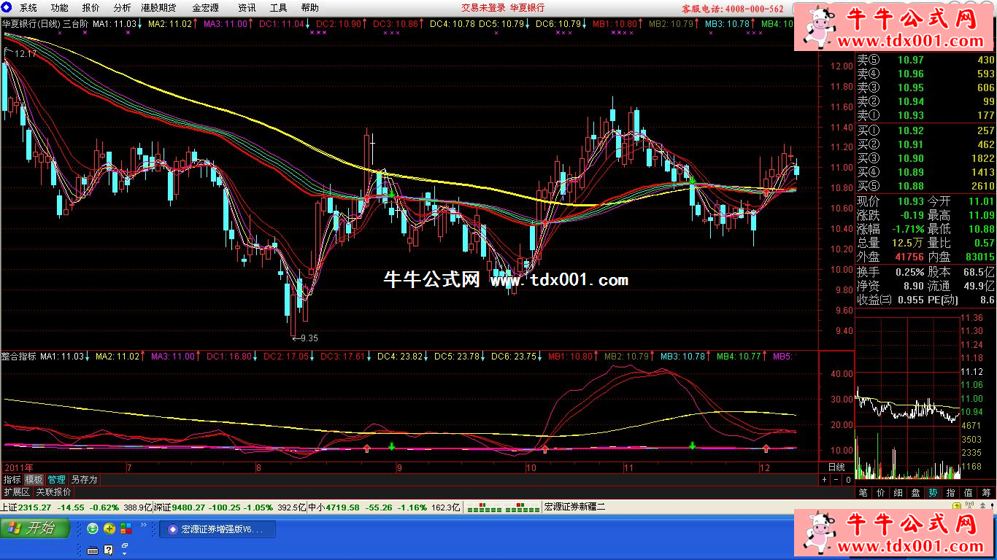Click the zoom in plus button
The width and height of the screenshot is (997, 560).
[824, 480]
